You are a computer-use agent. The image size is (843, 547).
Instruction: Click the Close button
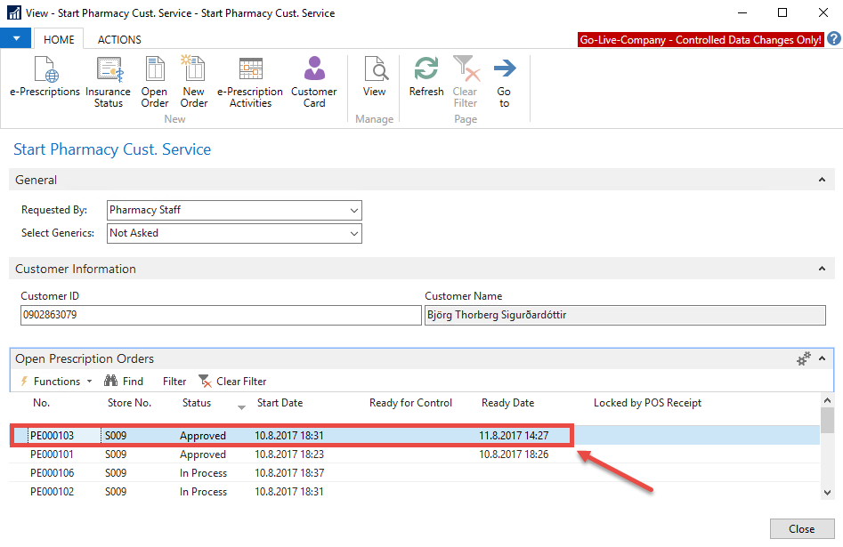(801, 529)
